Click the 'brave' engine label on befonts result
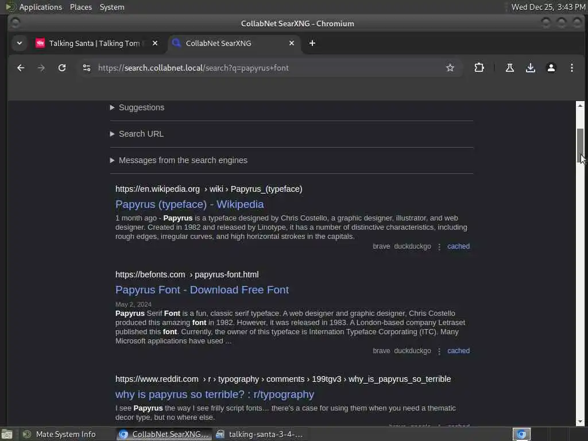Viewport: 588px width, 441px height. pyautogui.click(x=381, y=351)
